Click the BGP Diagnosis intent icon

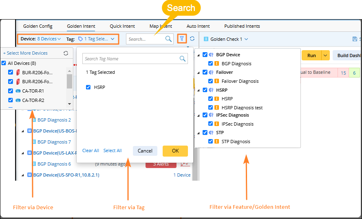[x=217, y=64]
